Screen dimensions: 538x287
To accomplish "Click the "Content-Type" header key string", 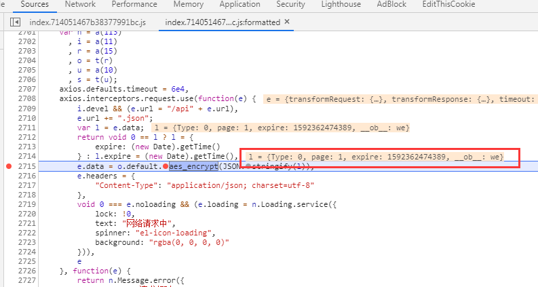I will point(124,185).
